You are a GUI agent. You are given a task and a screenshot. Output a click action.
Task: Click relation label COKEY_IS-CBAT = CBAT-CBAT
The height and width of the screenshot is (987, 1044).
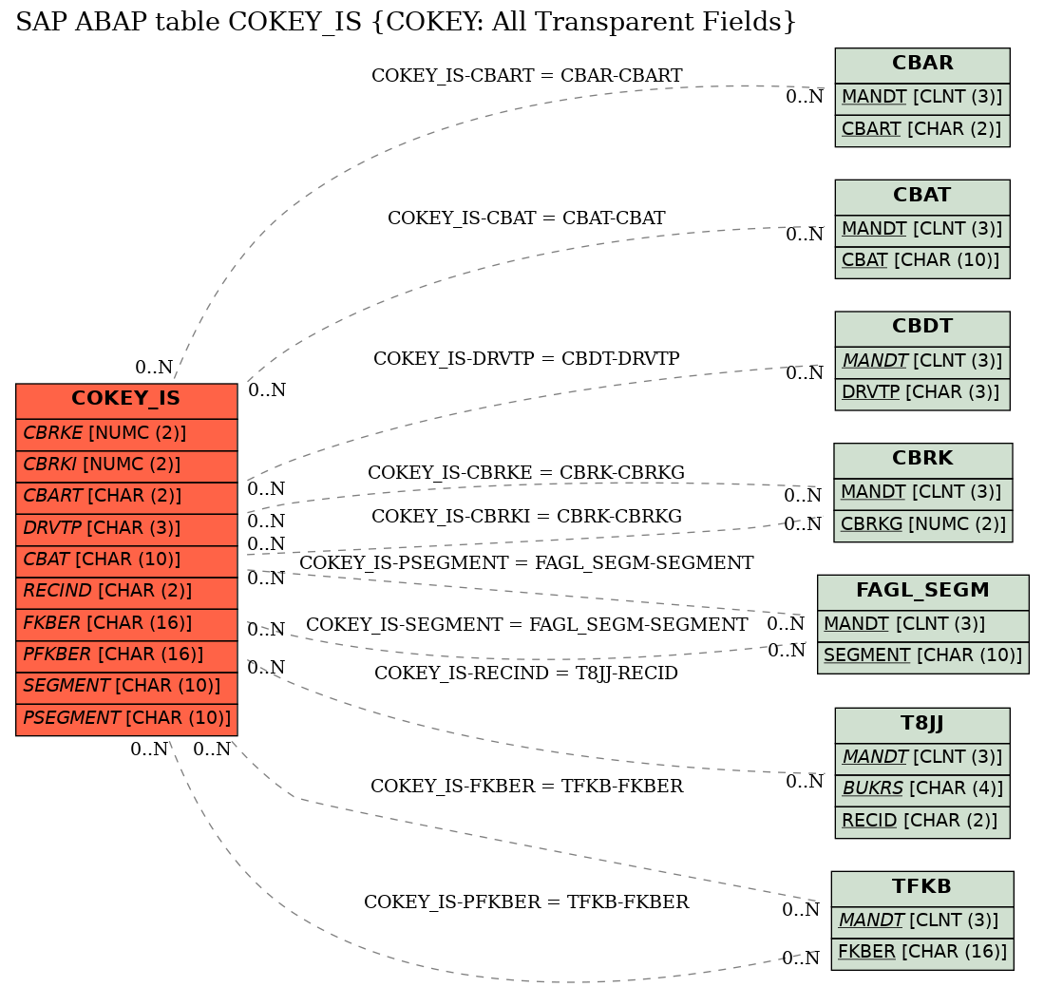[526, 218]
